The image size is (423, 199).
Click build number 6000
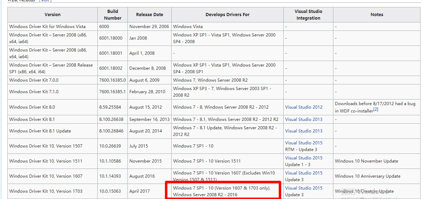click(x=104, y=27)
